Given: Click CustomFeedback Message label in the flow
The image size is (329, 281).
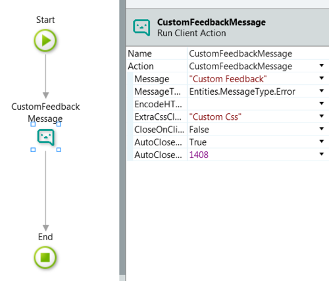Looking at the screenshot, I should (x=45, y=113).
